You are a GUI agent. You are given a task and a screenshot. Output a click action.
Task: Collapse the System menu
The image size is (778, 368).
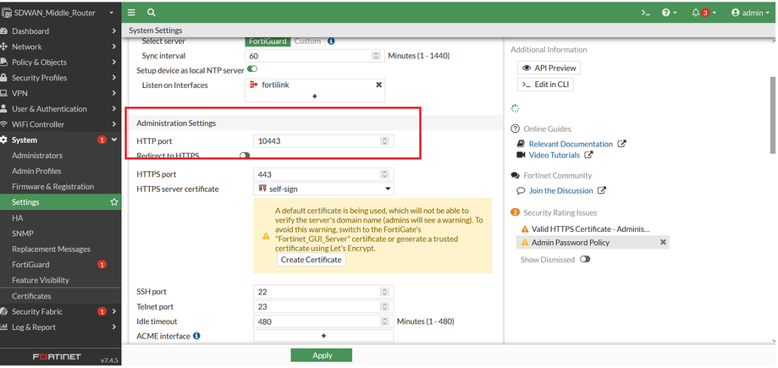coord(61,140)
